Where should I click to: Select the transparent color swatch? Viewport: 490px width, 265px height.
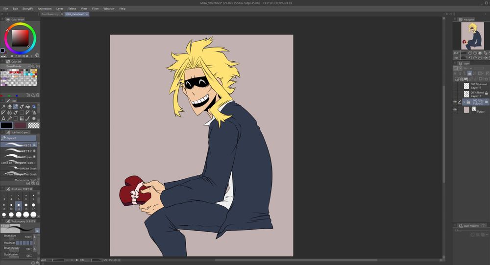(34, 125)
